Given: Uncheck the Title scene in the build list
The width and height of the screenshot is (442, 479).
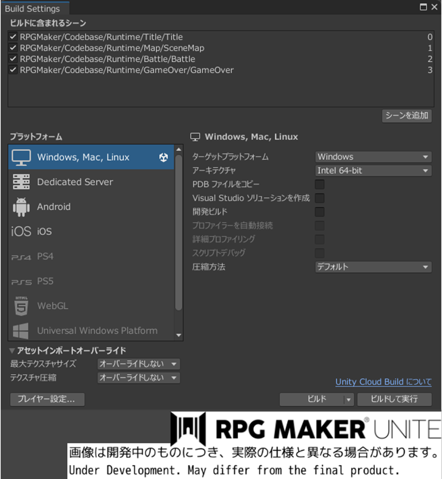Looking at the screenshot, I should click(x=13, y=37).
